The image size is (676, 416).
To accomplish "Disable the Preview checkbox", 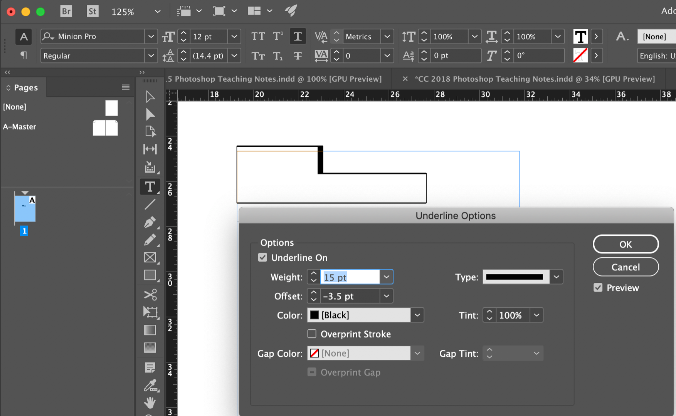I will [598, 287].
